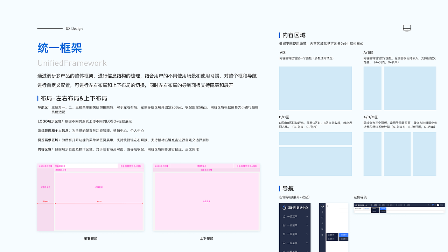The height and width of the screenshot is (252, 448).
Task: Click 布局-左右布局&上下布局 heading
Action: click(74, 98)
